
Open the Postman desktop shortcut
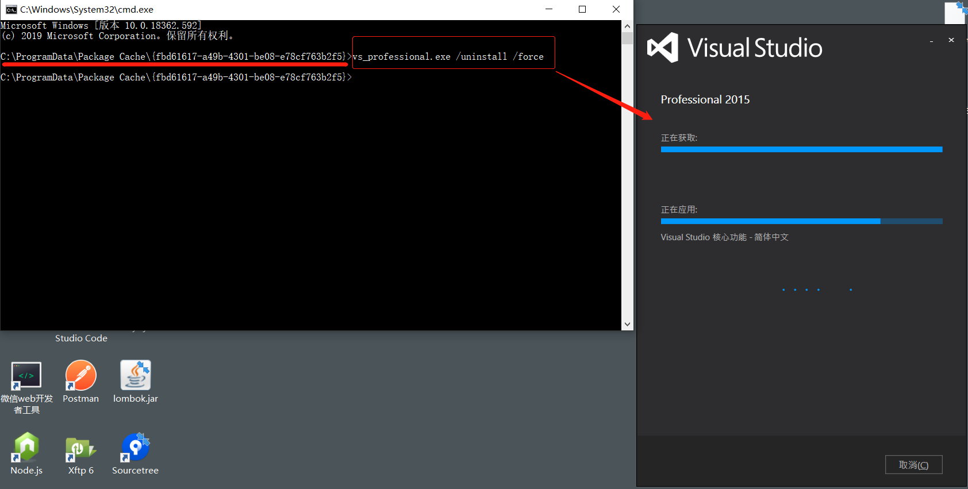coord(80,382)
